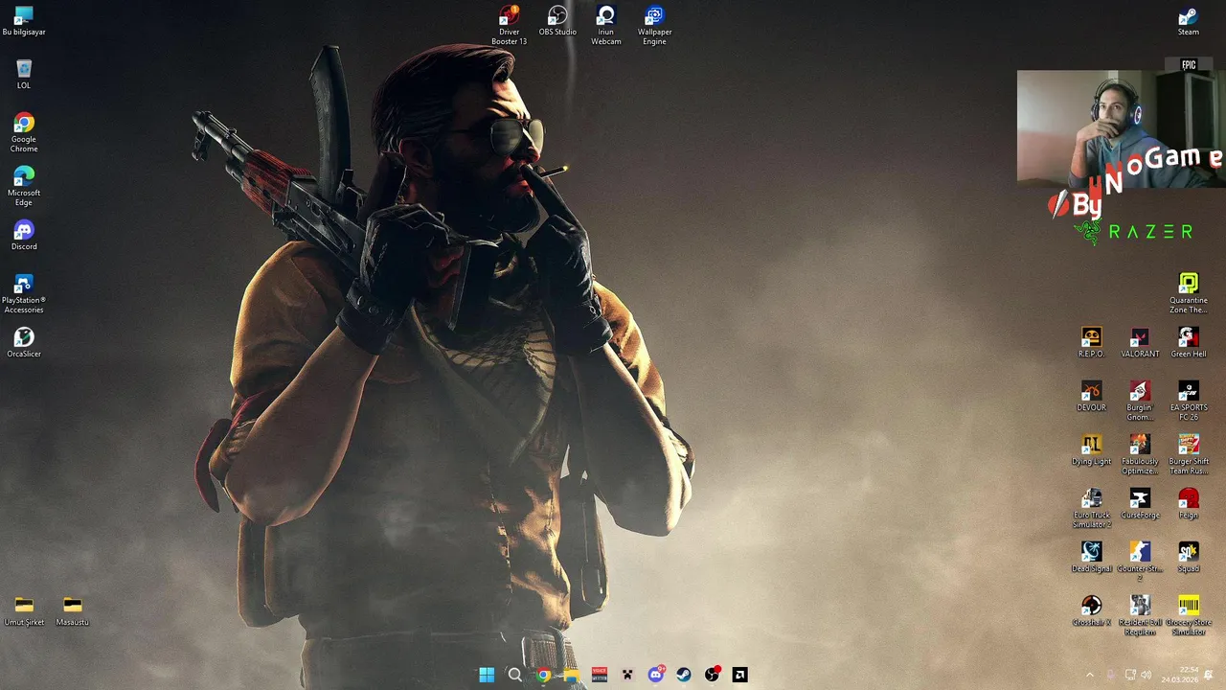Image resolution: width=1226 pixels, height=690 pixels.
Task: Launch Euro Truck Simulator 2 shortcut
Action: point(1091,509)
